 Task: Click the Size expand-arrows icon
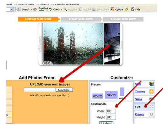(x=151, y=107)
